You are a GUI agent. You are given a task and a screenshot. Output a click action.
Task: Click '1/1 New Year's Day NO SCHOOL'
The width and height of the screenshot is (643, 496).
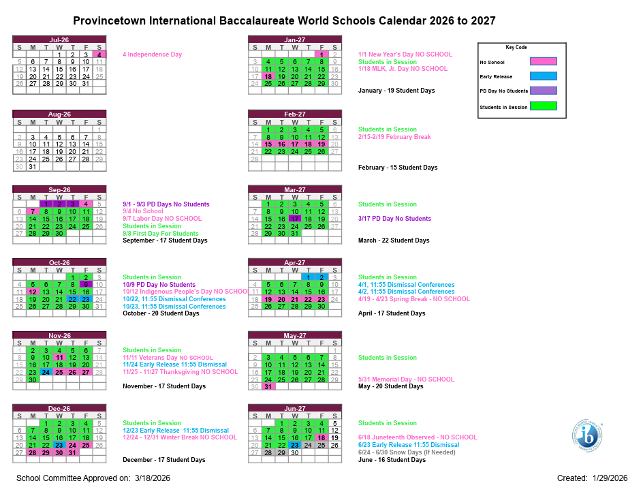[405, 54]
